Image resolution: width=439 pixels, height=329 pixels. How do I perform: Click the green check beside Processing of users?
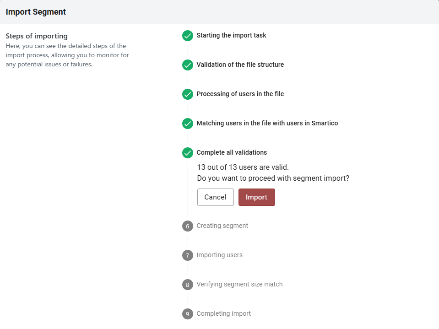(x=187, y=94)
